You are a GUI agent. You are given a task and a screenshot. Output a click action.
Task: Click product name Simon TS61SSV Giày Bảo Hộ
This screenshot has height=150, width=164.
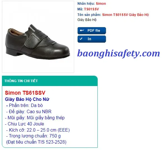(x=125, y=15)
